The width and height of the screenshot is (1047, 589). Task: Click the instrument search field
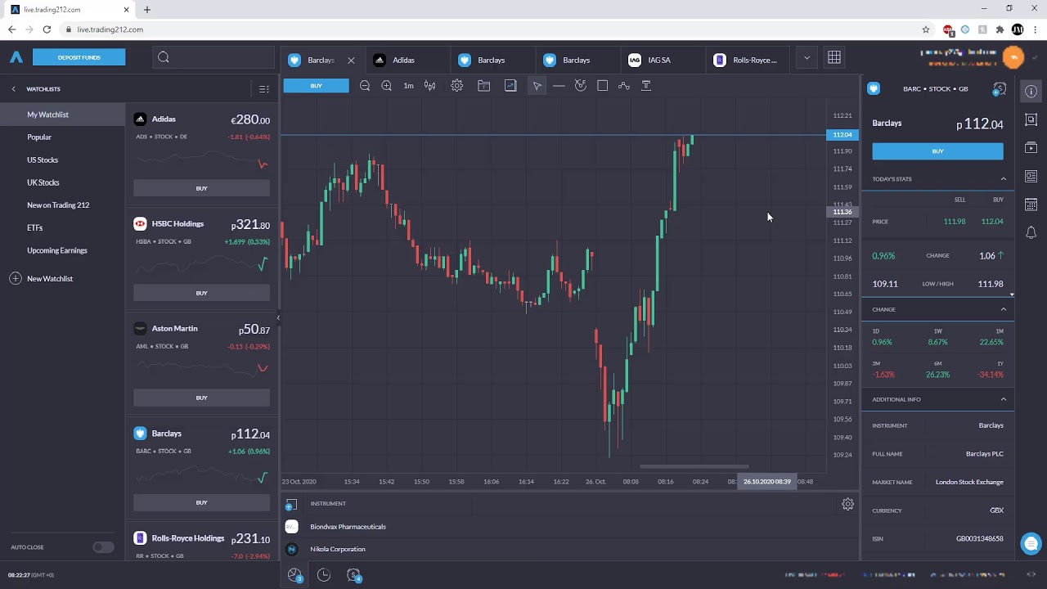[214, 57]
